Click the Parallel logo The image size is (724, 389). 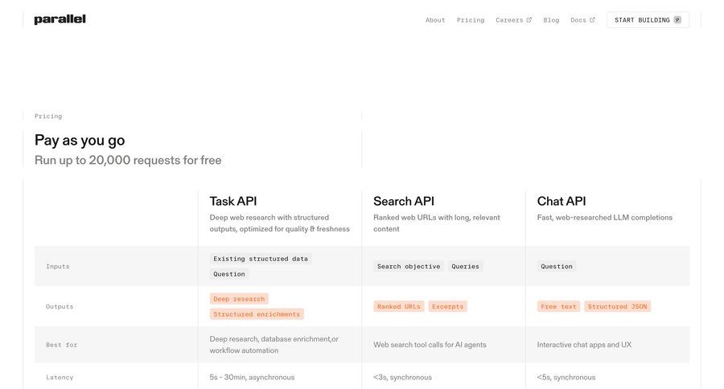60,19
